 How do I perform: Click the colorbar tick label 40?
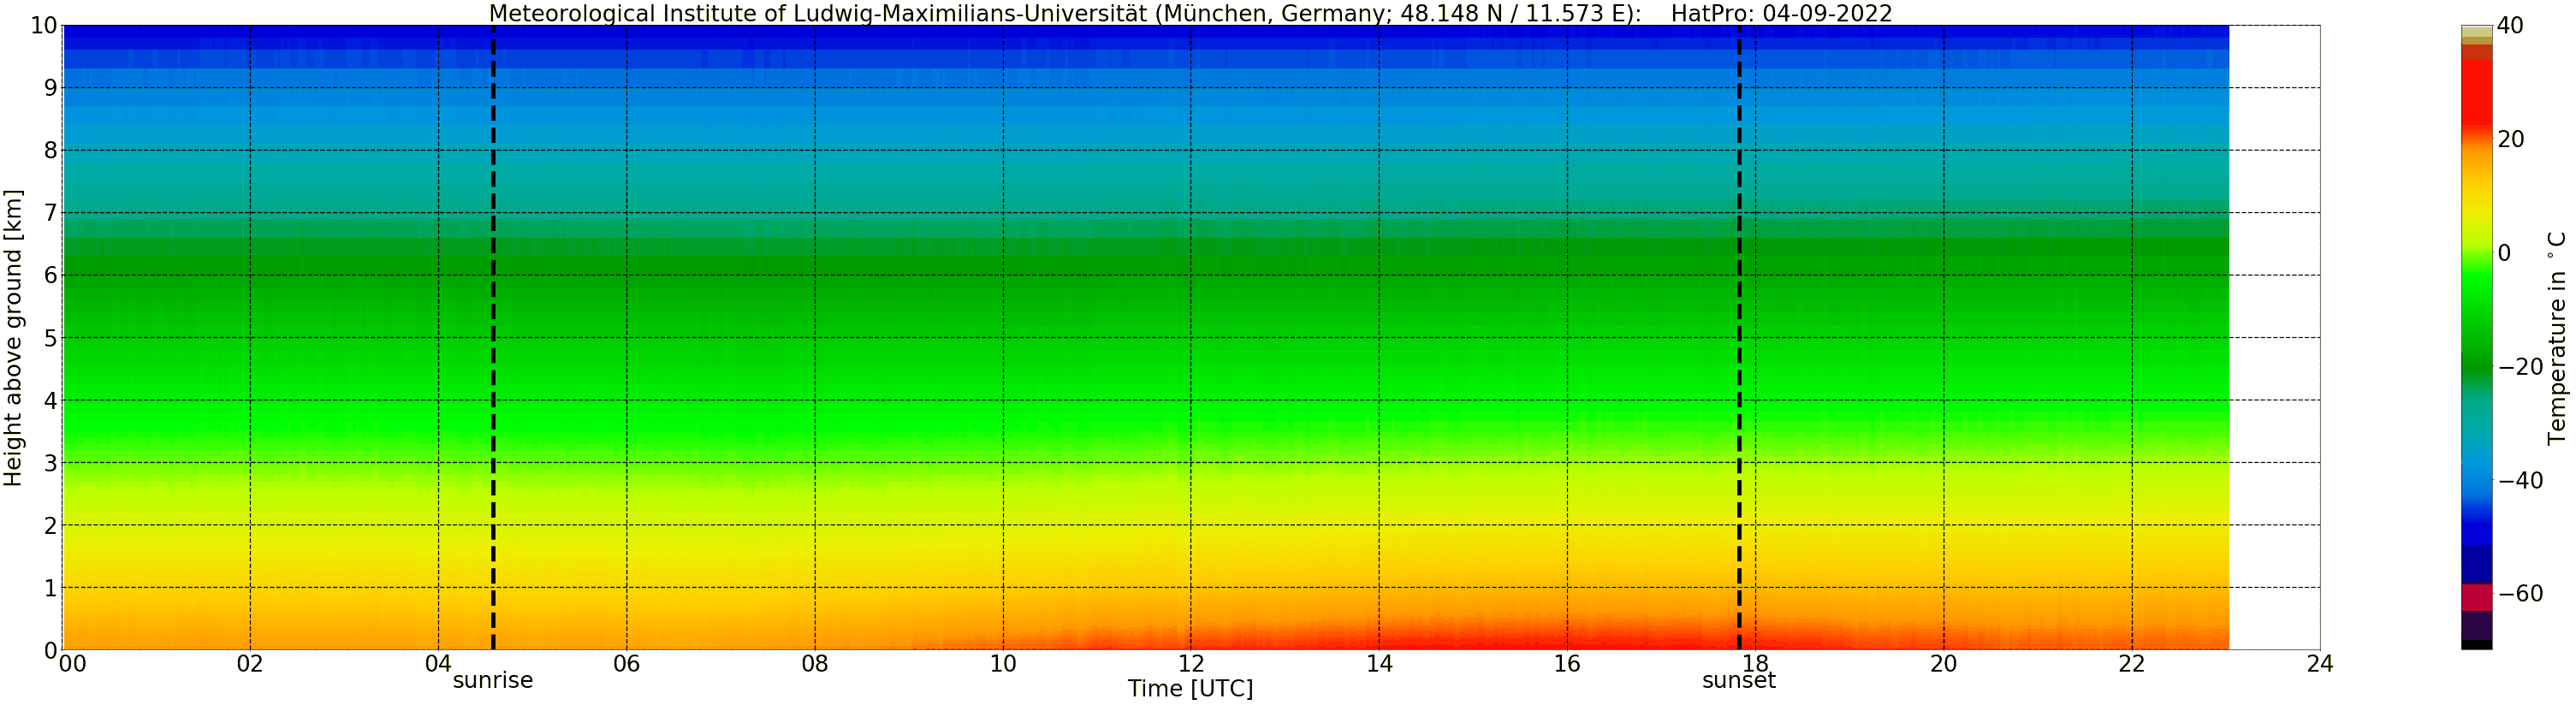(2510, 26)
